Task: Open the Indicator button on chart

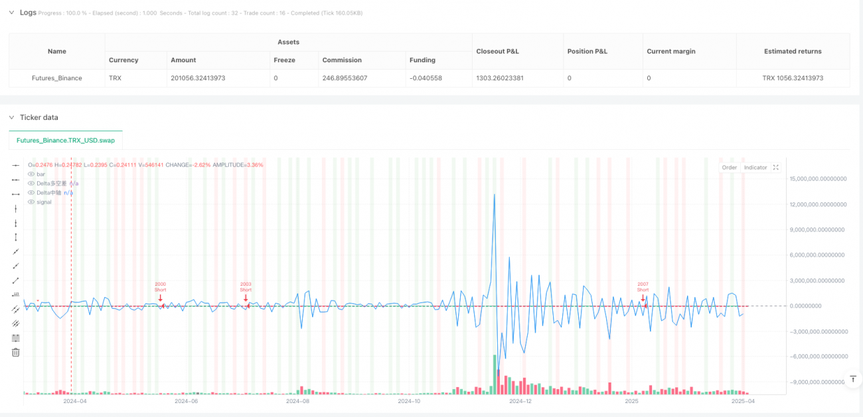Action: [x=755, y=168]
